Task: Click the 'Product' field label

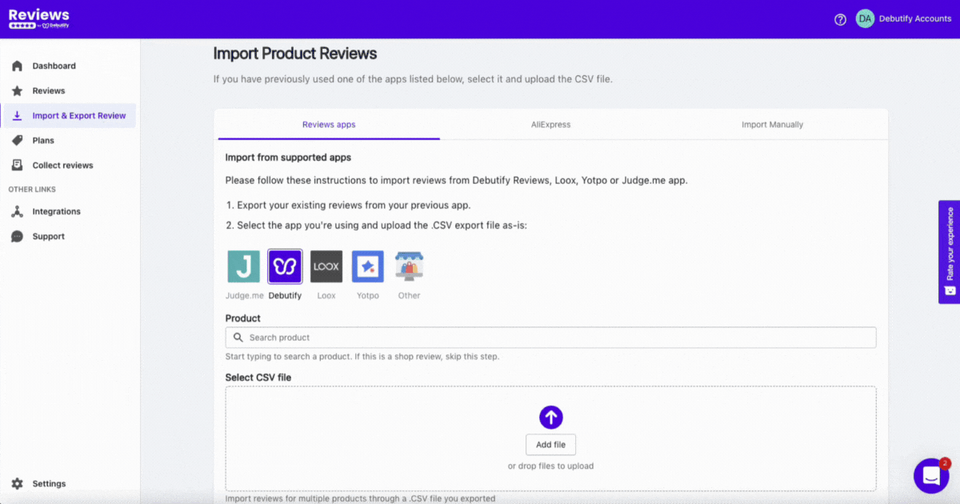Action: click(x=242, y=318)
